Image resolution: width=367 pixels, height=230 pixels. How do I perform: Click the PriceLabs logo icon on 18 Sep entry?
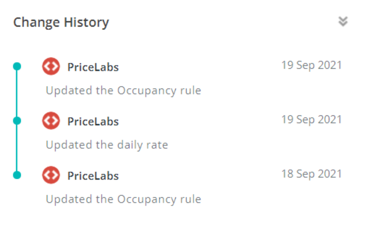51,175
